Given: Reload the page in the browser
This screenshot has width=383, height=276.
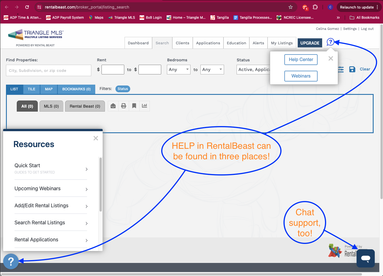Looking at the screenshot, I should click(27, 7).
